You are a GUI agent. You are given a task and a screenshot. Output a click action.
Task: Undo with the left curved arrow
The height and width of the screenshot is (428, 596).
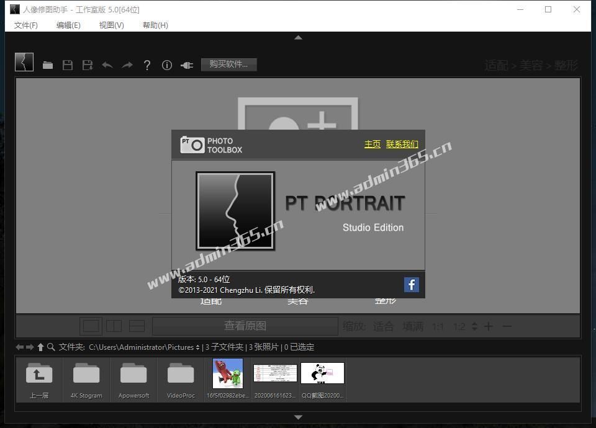(x=107, y=65)
